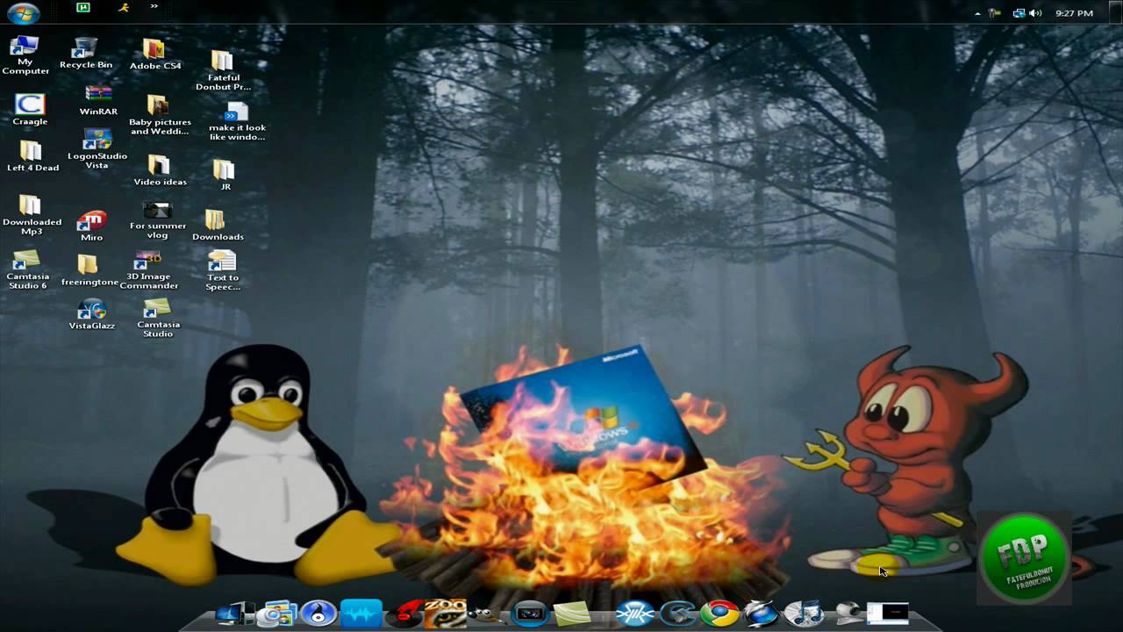Image resolution: width=1123 pixels, height=632 pixels.
Task: Launch Camtasia Studio below 3D Image Commander
Action: [158, 318]
